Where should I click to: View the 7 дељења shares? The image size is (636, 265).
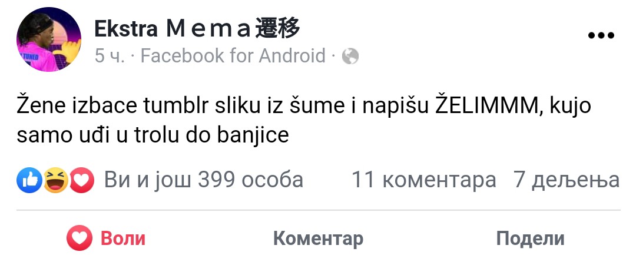pos(567,180)
